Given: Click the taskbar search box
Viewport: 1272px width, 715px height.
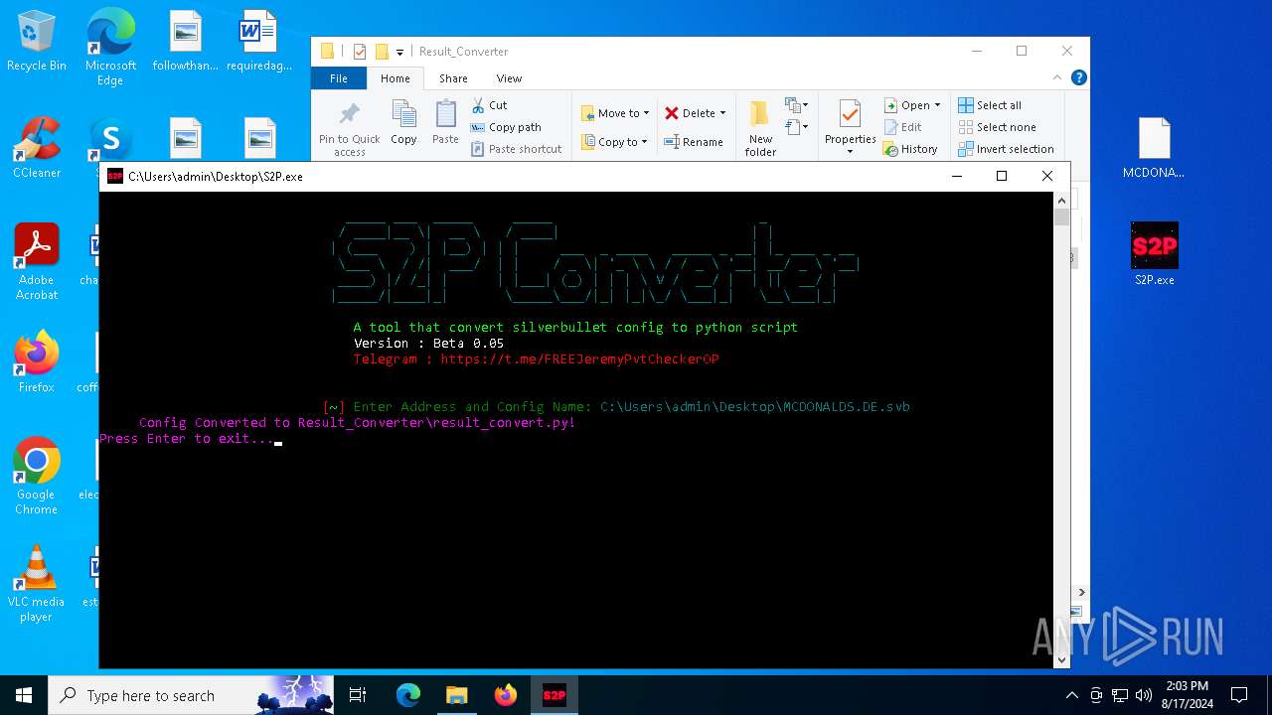Looking at the screenshot, I should pos(190,695).
